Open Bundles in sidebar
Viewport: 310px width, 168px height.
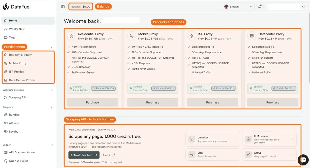click(x=28, y=115)
